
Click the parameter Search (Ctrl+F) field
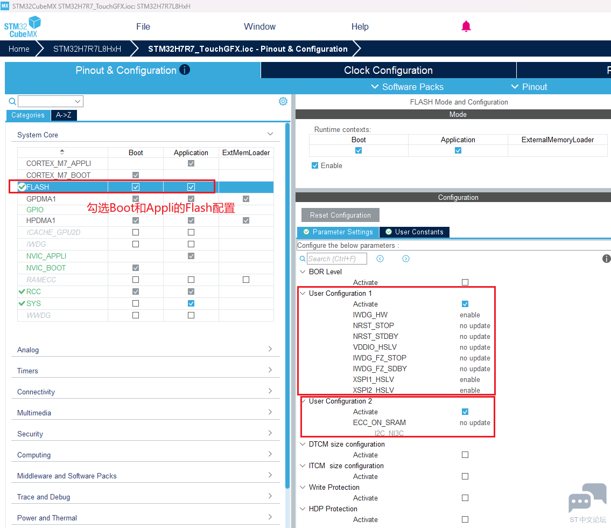[x=336, y=259]
